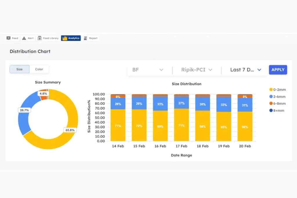The image size is (297, 198).
Task: Switch distribution view to Color
Action: [39, 69]
